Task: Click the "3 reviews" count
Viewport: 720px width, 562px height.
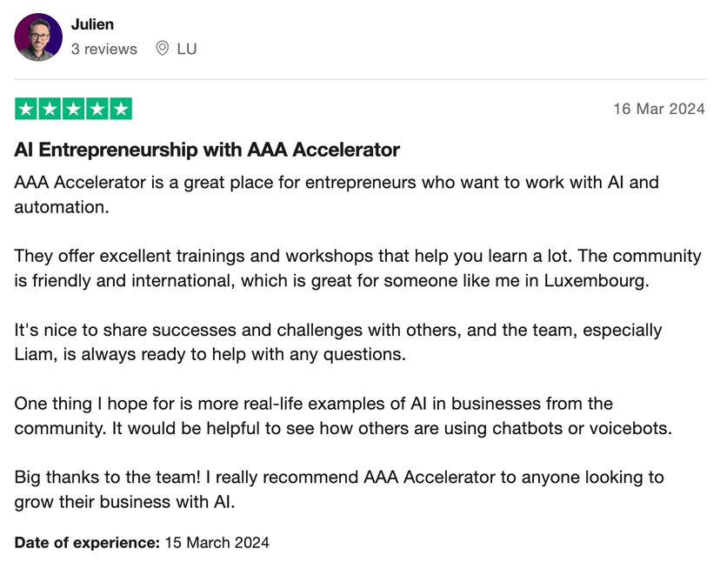Action: coord(104,50)
